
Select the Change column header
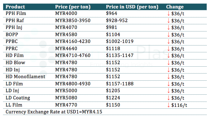pyautogui.click(x=175, y=7)
